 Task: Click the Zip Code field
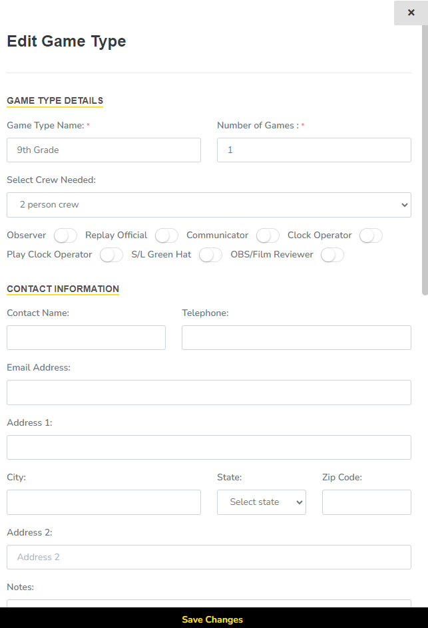point(367,502)
